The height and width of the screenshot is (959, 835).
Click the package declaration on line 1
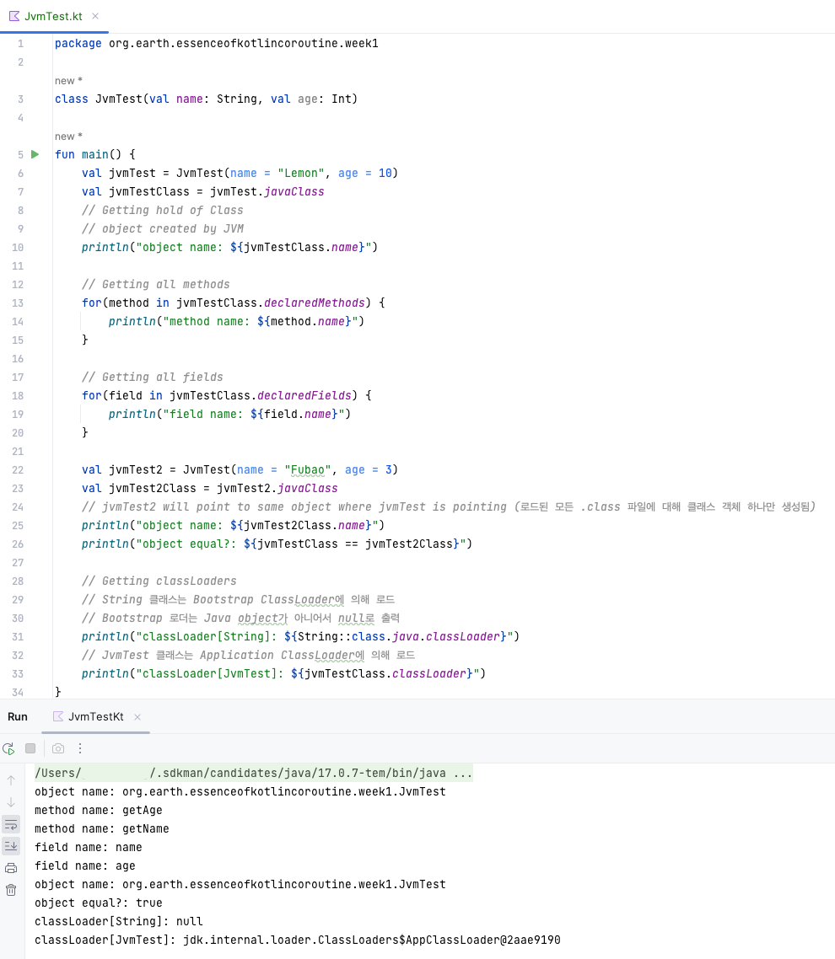coord(216,44)
